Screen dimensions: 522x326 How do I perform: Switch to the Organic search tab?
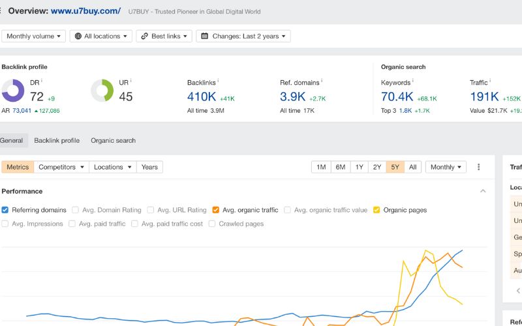[113, 140]
